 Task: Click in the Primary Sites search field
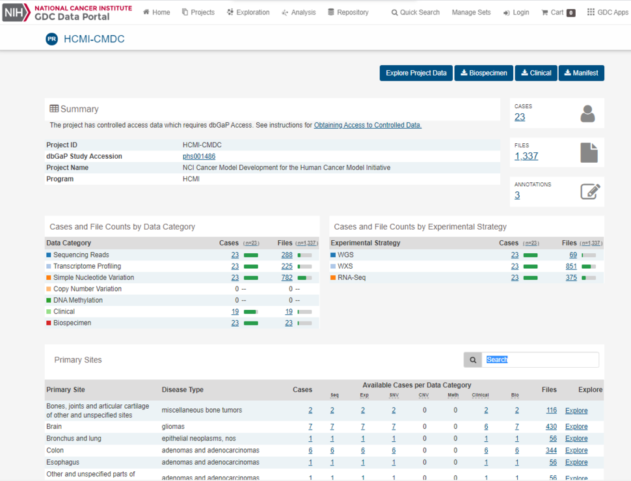(540, 359)
